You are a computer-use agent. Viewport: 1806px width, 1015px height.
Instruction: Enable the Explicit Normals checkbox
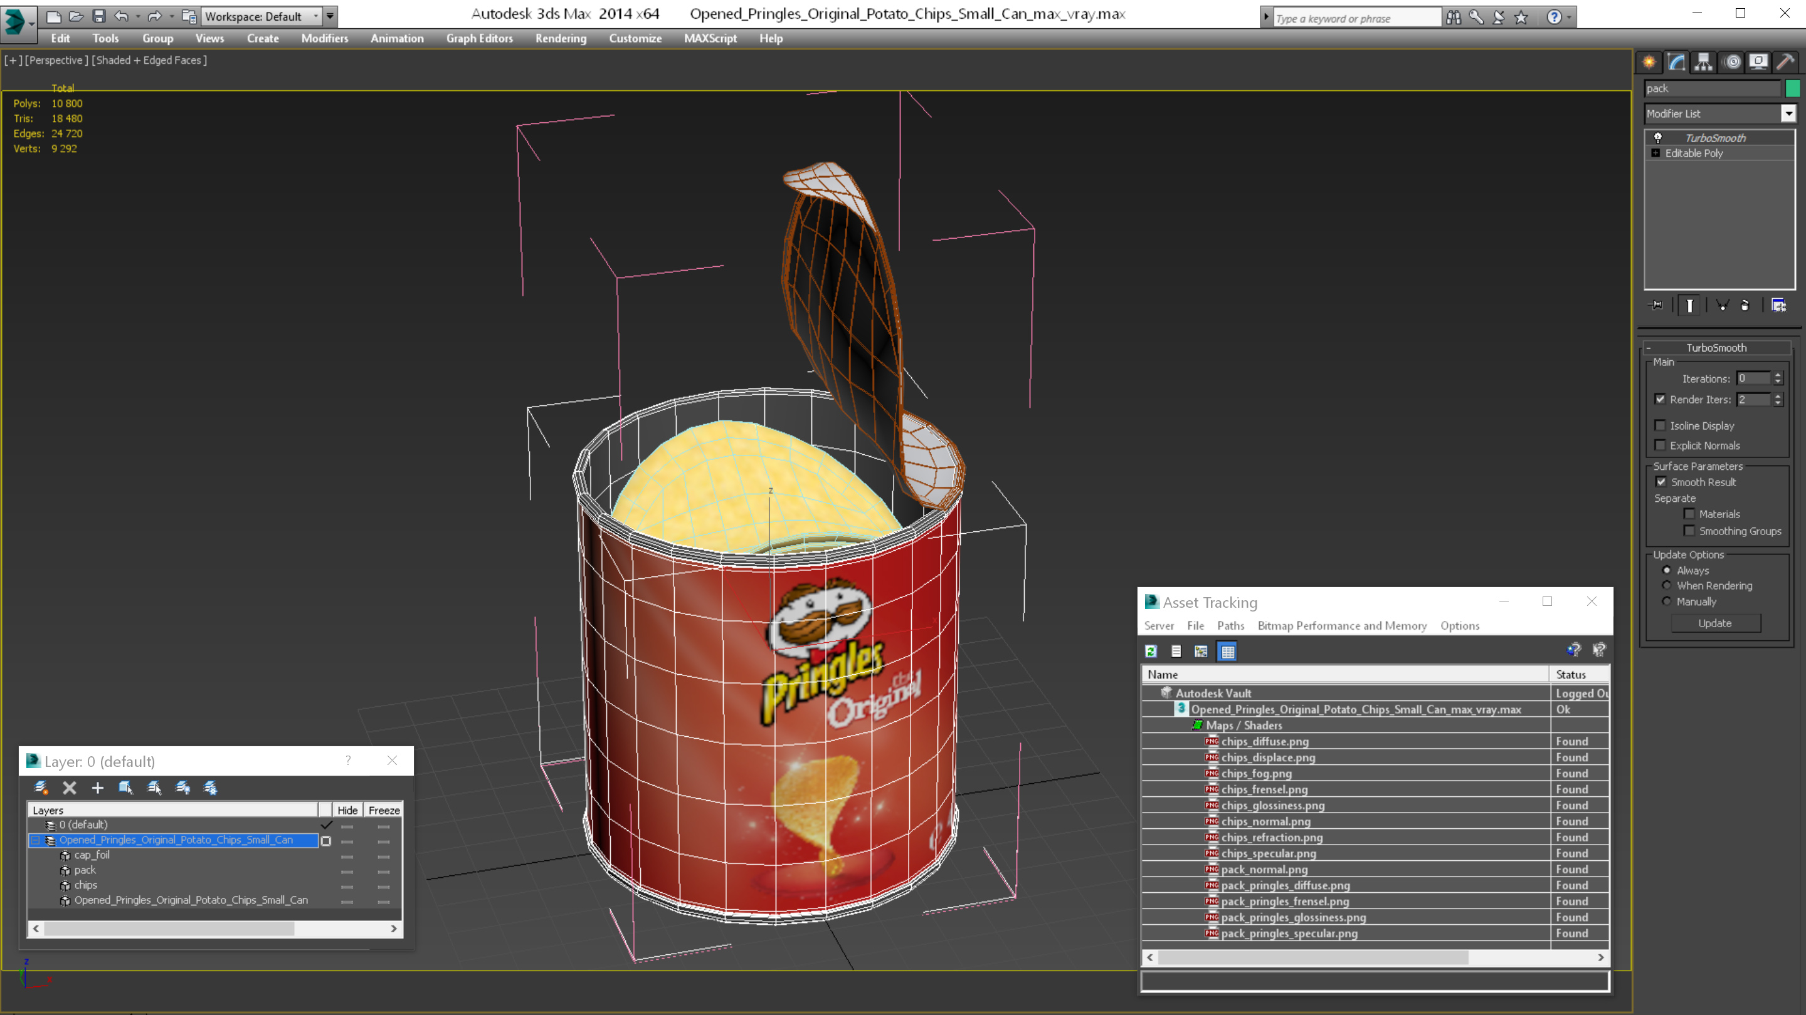[1660, 445]
